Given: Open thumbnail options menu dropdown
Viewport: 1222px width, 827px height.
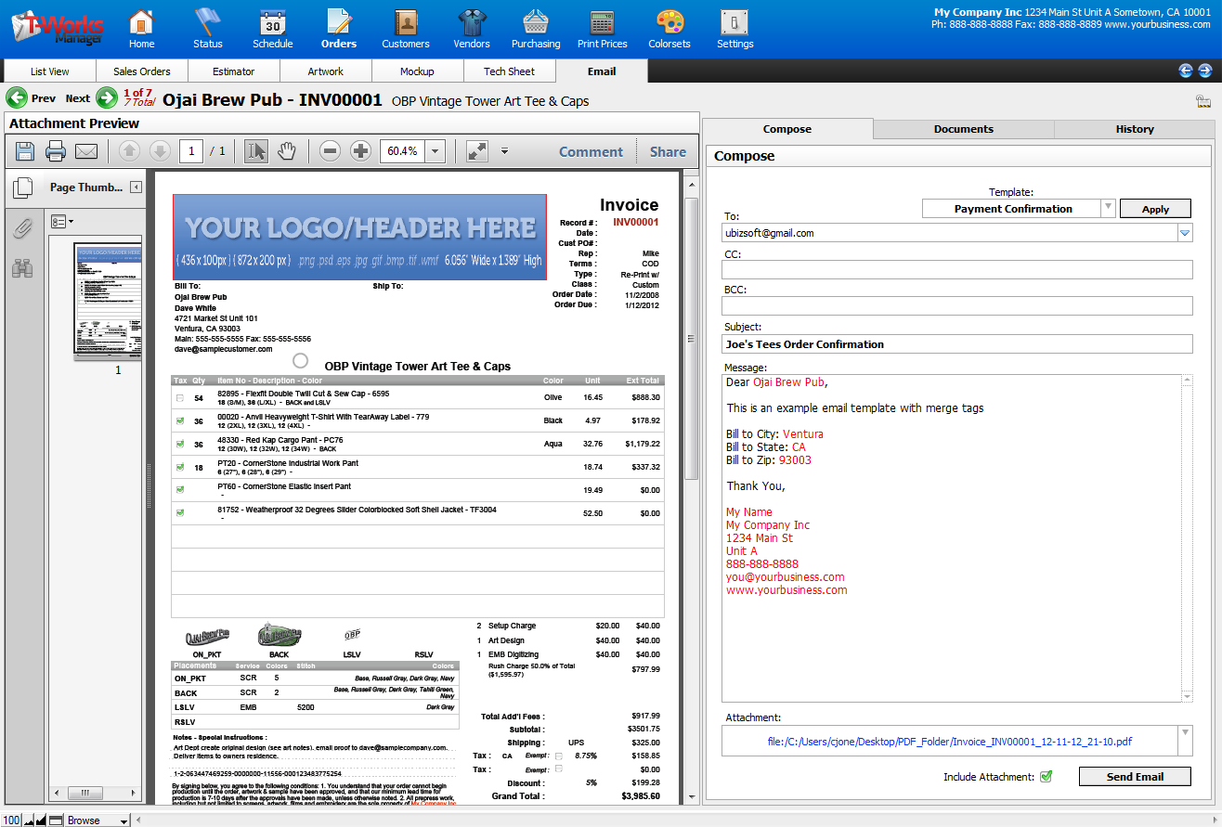Looking at the screenshot, I should 62,222.
